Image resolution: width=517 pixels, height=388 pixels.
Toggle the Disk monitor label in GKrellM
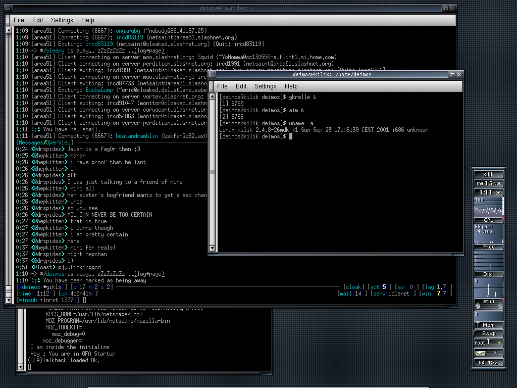pos(488,274)
